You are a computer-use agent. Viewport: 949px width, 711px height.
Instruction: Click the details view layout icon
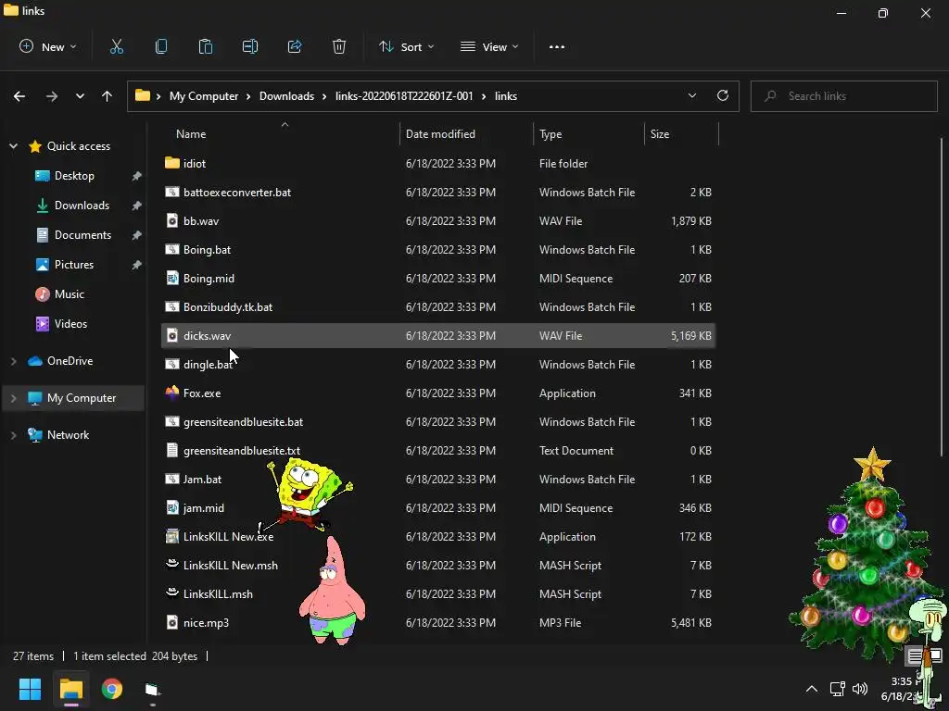[x=915, y=655]
